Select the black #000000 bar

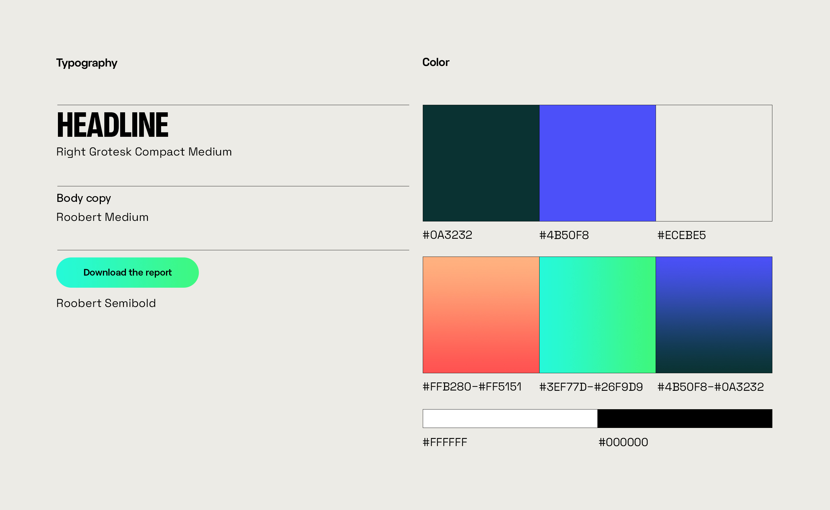coord(684,419)
